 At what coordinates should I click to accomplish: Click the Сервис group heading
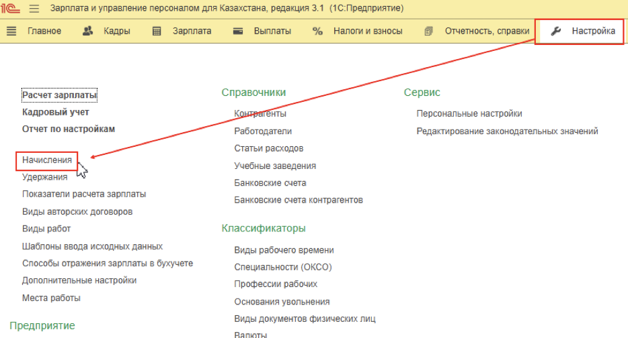422,93
